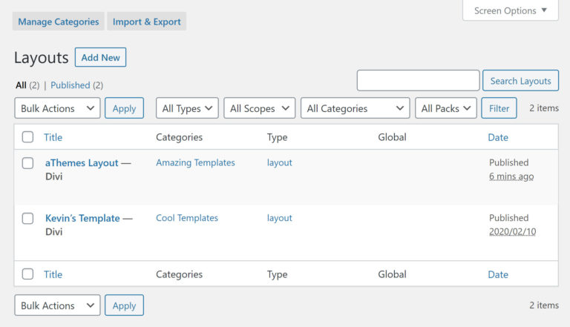This screenshot has width=570, height=327.
Task: Click Add New layout button
Action: pyautogui.click(x=100, y=58)
